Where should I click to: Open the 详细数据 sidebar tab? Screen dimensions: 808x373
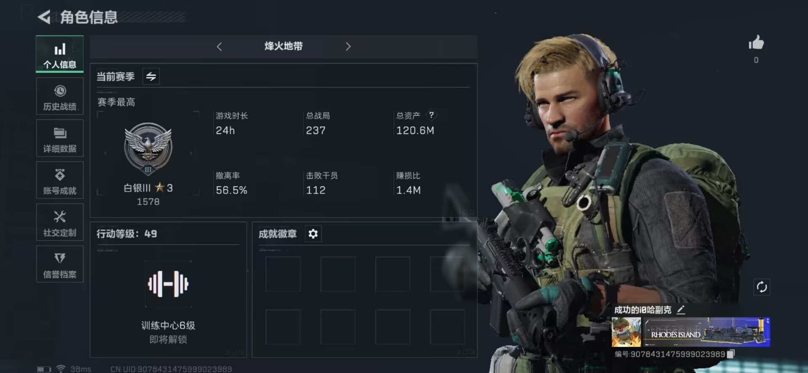[x=60, y=139]
